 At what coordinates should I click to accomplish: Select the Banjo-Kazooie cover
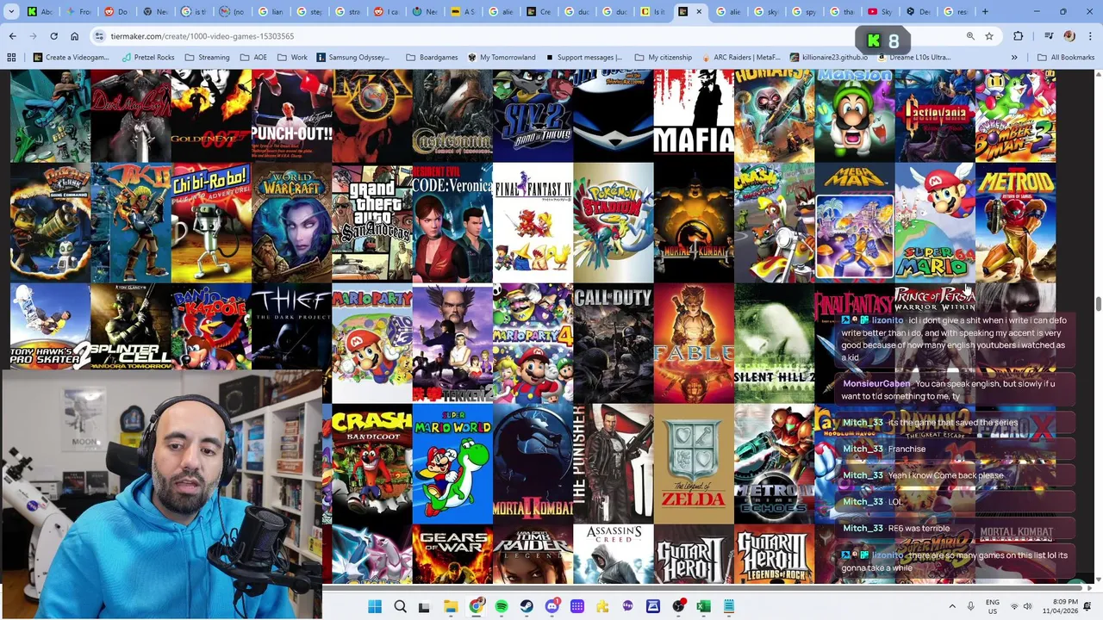click(211, 327)
